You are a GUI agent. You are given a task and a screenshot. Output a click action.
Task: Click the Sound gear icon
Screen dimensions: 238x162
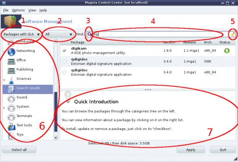(11, 99)
